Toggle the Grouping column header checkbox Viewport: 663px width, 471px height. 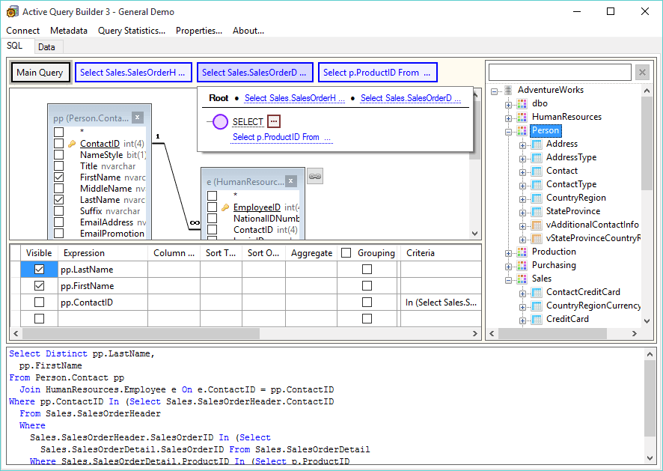[x=345, y=252]
